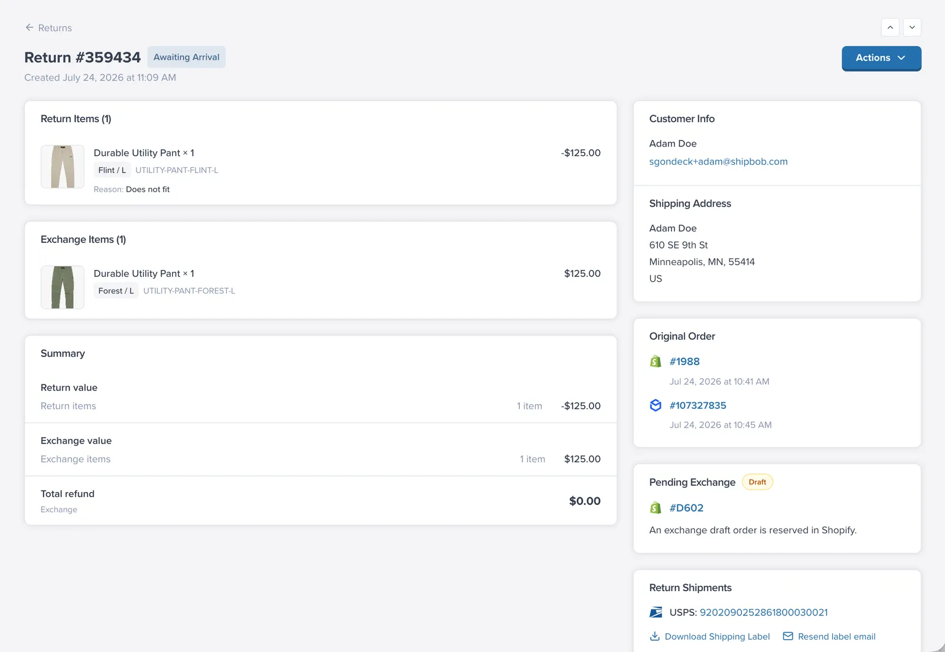
Task: Click 'Created July 24, 2026 at 11:09 AM'
Action: (x=100, y=77)
